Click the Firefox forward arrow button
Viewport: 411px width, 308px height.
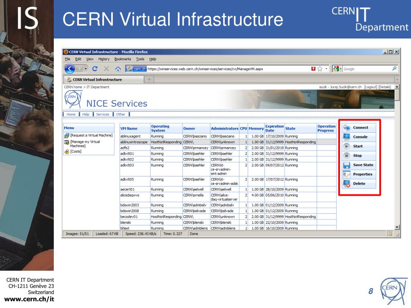80,69
